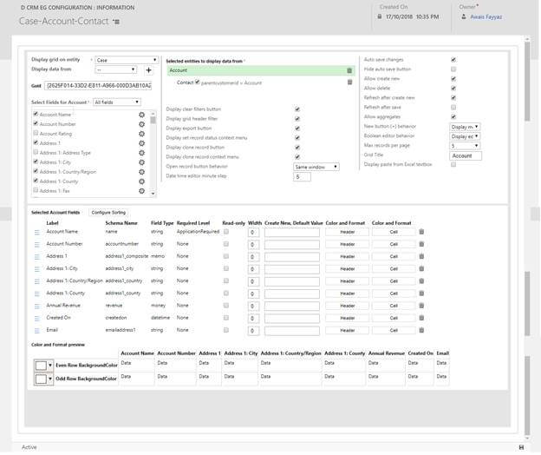Uncheck the Account Name field checkbox
Screen dimensions: 541x455
(x=36, y=114)
